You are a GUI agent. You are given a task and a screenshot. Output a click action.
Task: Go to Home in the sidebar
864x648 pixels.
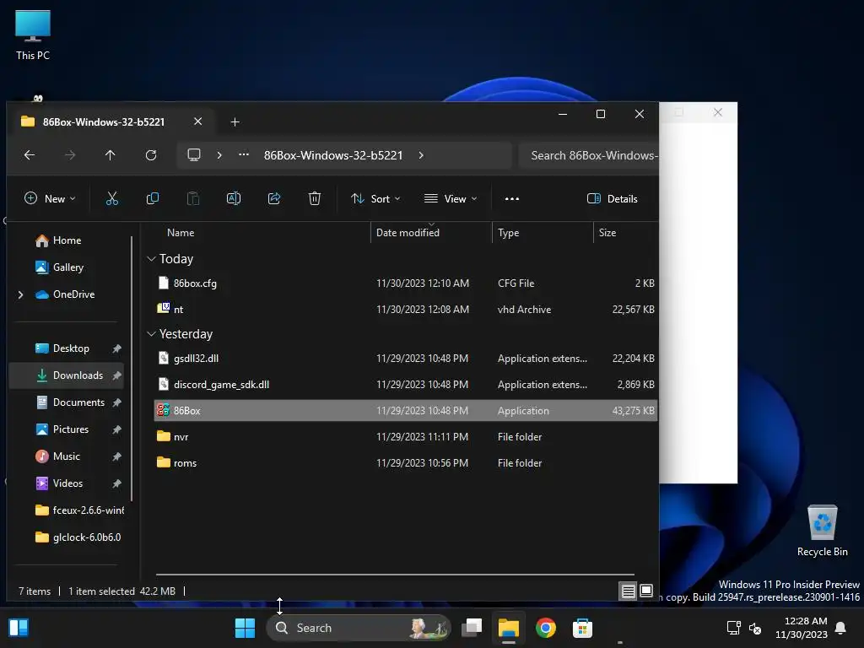tap(67, 240)
